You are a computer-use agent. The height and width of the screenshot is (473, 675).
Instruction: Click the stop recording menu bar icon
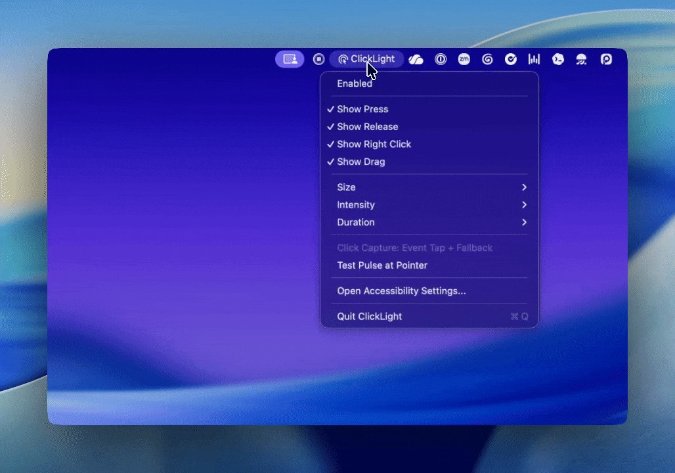[318, 59]
